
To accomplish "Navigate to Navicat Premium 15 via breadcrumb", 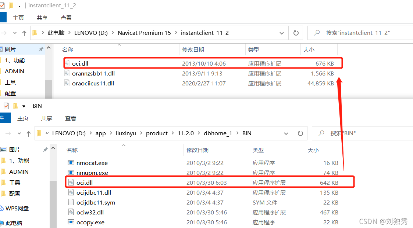I will (144, 33).
